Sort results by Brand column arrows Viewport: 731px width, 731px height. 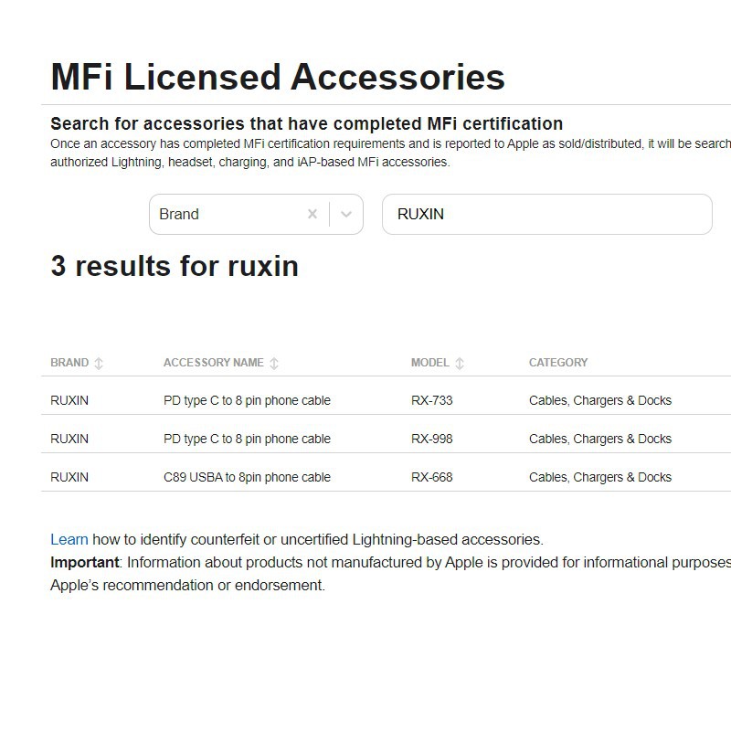(99, 363)
